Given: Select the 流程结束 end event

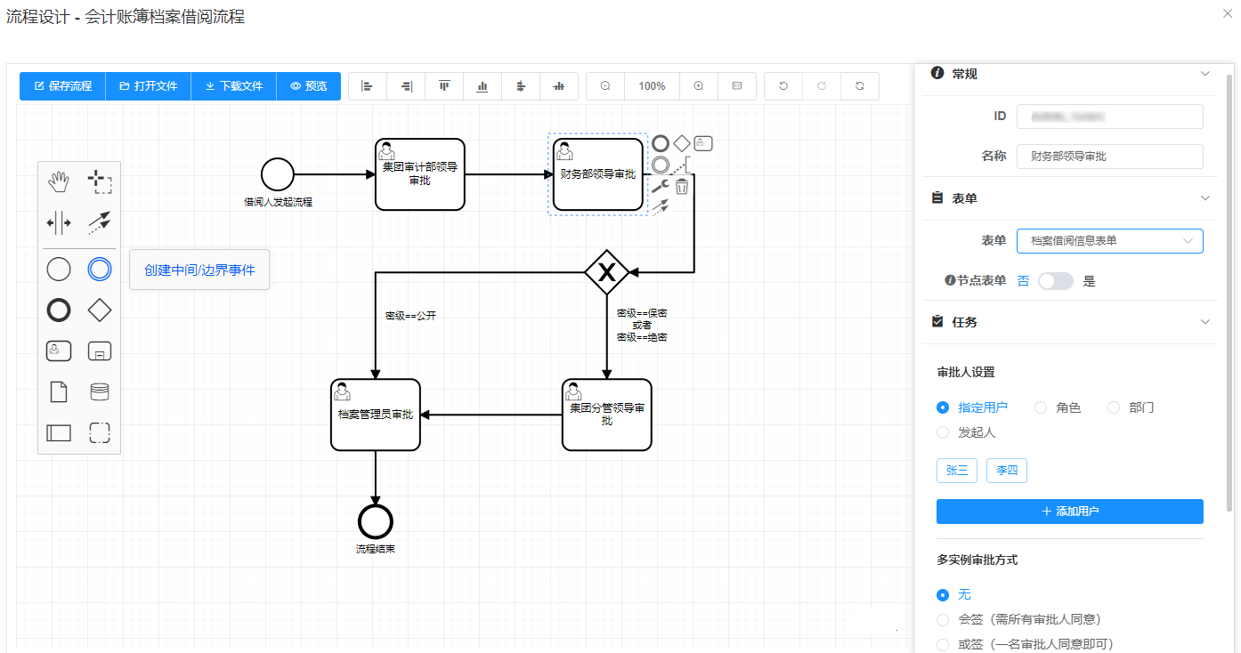Looking at the screenshot, I should (x=376, y=521).
